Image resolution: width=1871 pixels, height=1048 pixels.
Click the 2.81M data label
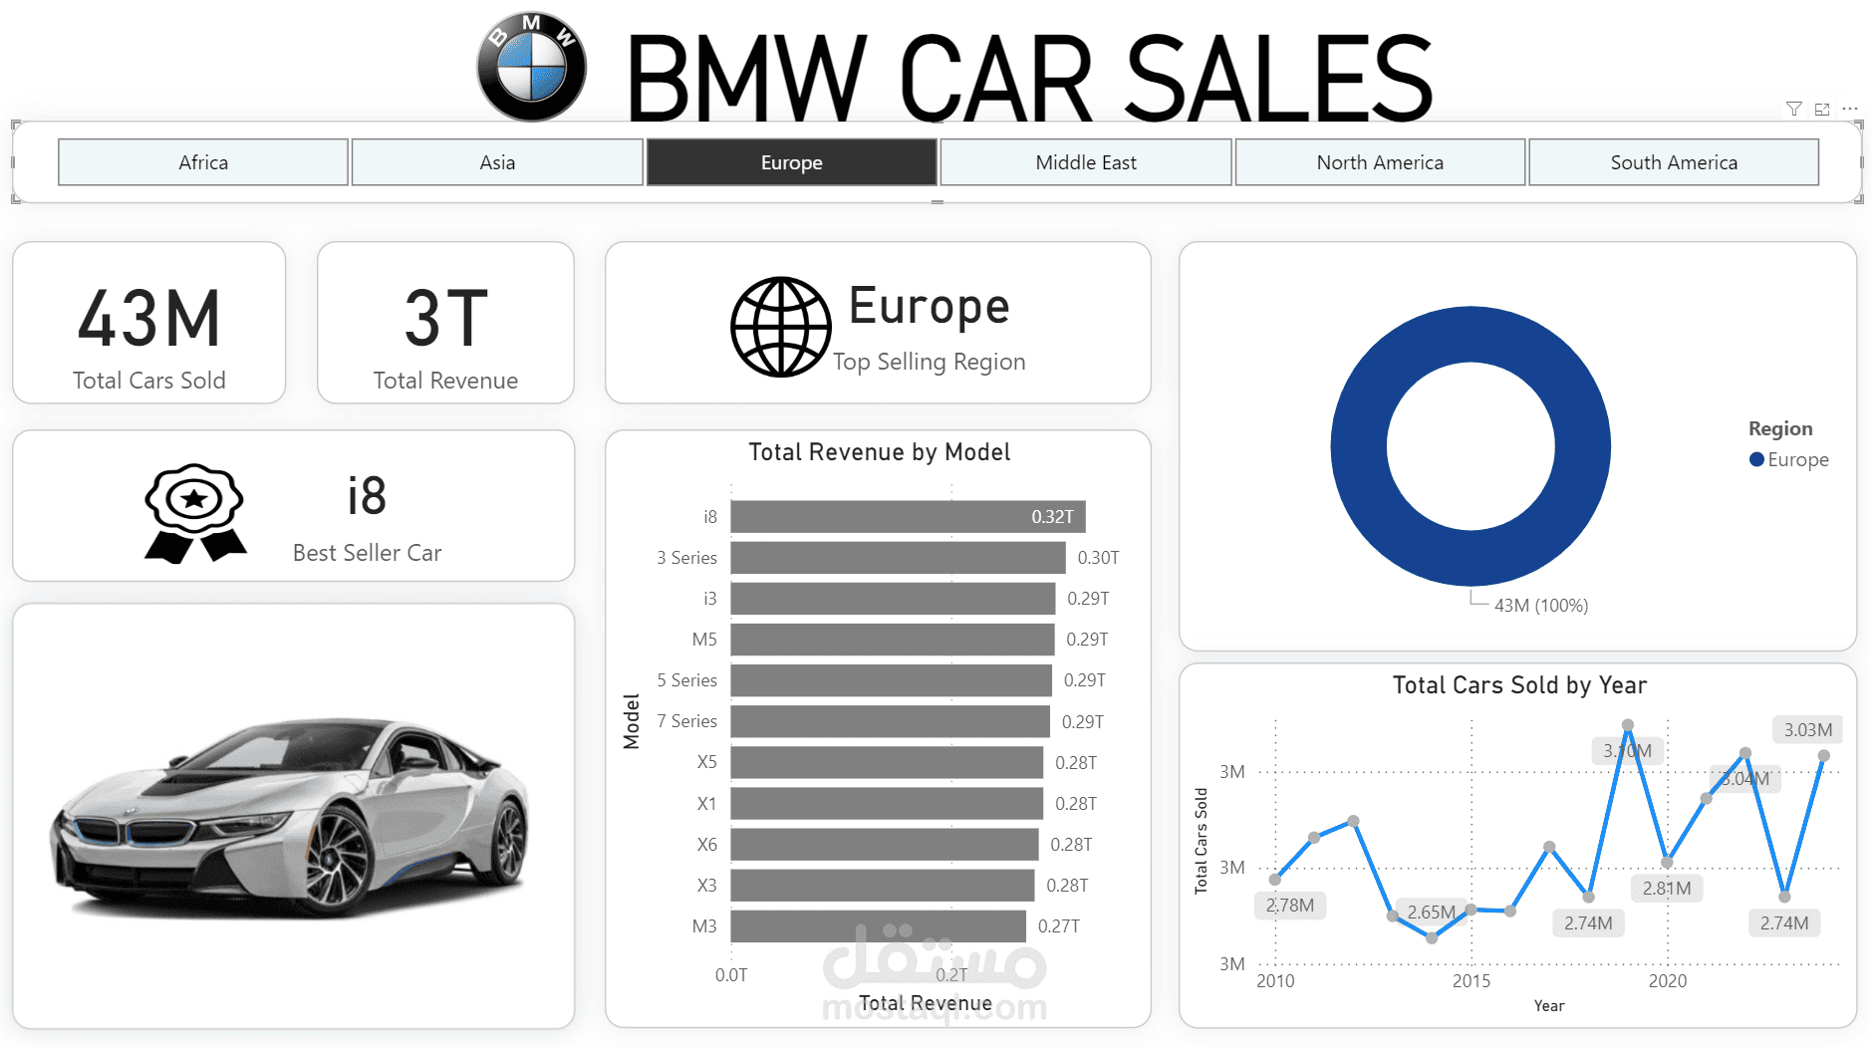point(1667,889)
